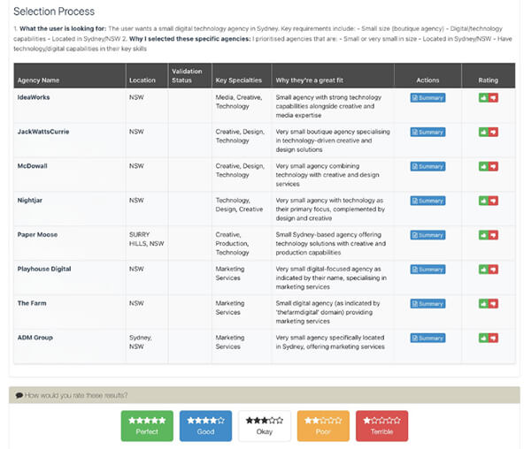Click thumbs up for IdeaWorks
This screenshot has width=531, height=449.
(482, 97)
